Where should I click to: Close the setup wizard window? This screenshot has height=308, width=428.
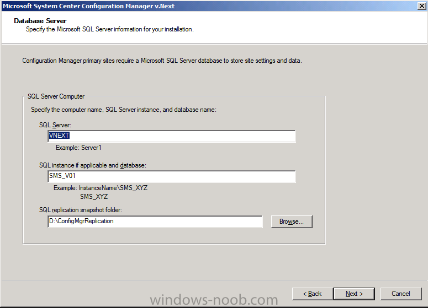[x=421, y=6]
